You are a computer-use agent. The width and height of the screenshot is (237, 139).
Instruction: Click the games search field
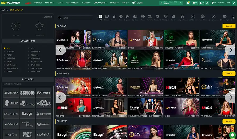pyautogui.click(x=75, y=18)
